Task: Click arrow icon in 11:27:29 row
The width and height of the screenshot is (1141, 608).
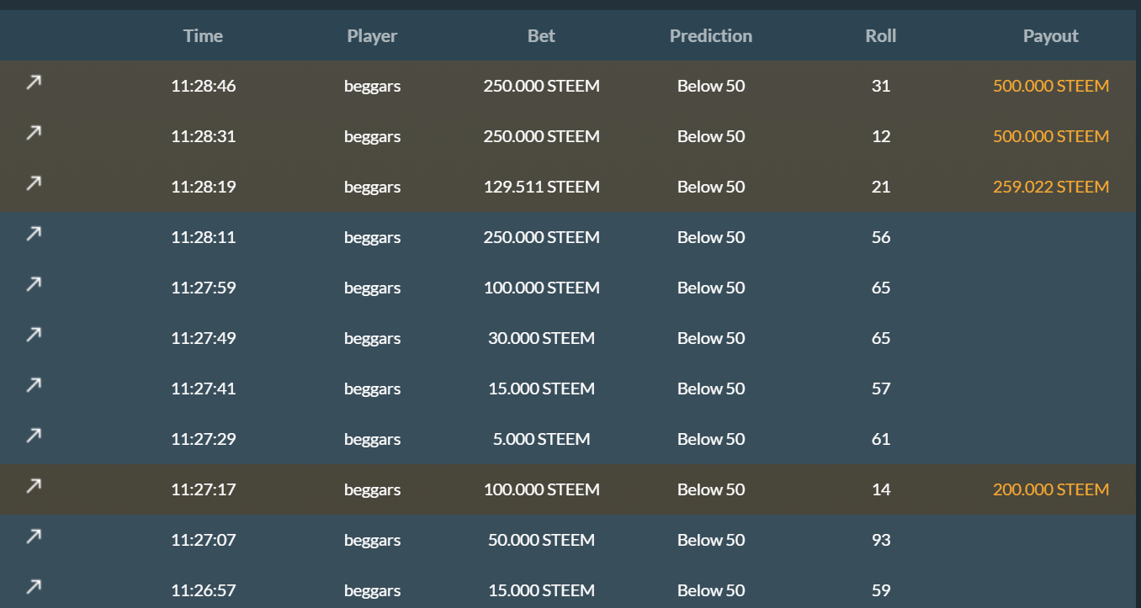Action: click(x=34, y=436)
